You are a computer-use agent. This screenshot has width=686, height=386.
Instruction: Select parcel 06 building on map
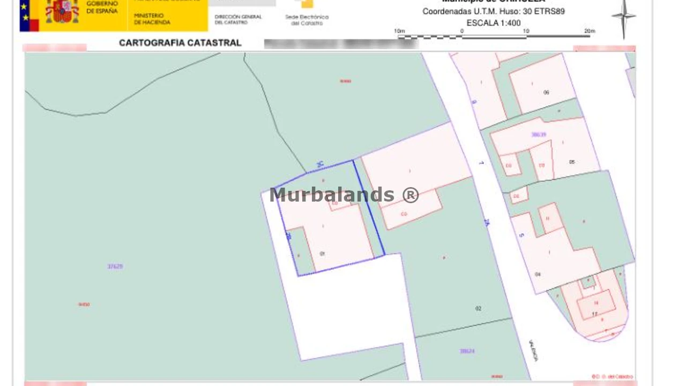tap(541, 86)
